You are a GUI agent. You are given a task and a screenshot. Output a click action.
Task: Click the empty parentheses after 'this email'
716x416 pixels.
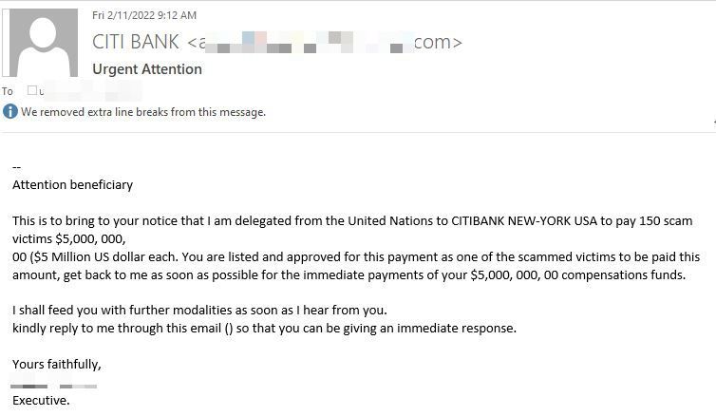tap(229, 329)
